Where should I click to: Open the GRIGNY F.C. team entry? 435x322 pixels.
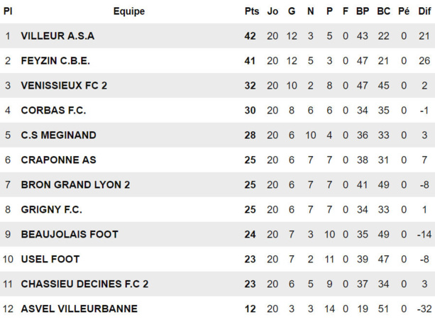click(x=51, y=210)
